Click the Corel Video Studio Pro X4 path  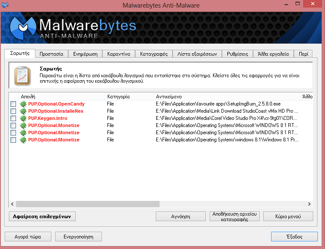[x=226, y=118]
